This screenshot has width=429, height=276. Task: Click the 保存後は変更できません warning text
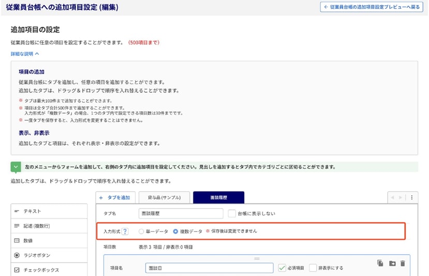tap(234, 231)
